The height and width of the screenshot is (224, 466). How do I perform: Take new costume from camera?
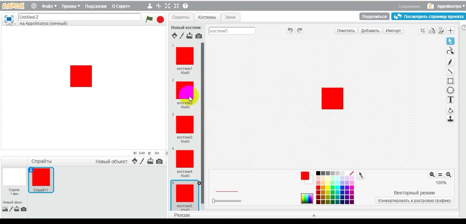point(198,36)
